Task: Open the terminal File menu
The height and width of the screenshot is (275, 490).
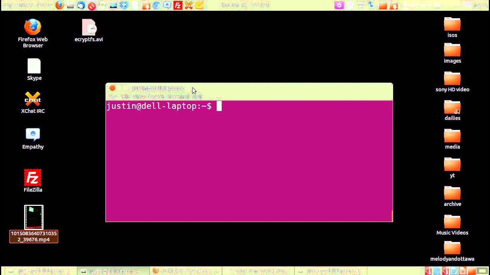Action: click(x=112, y=97)
